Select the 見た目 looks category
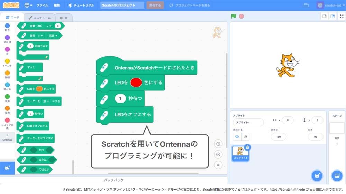Image resolution: width=346 pixels, height=194 pixels. pyautogui.click(x=7, y=39)
